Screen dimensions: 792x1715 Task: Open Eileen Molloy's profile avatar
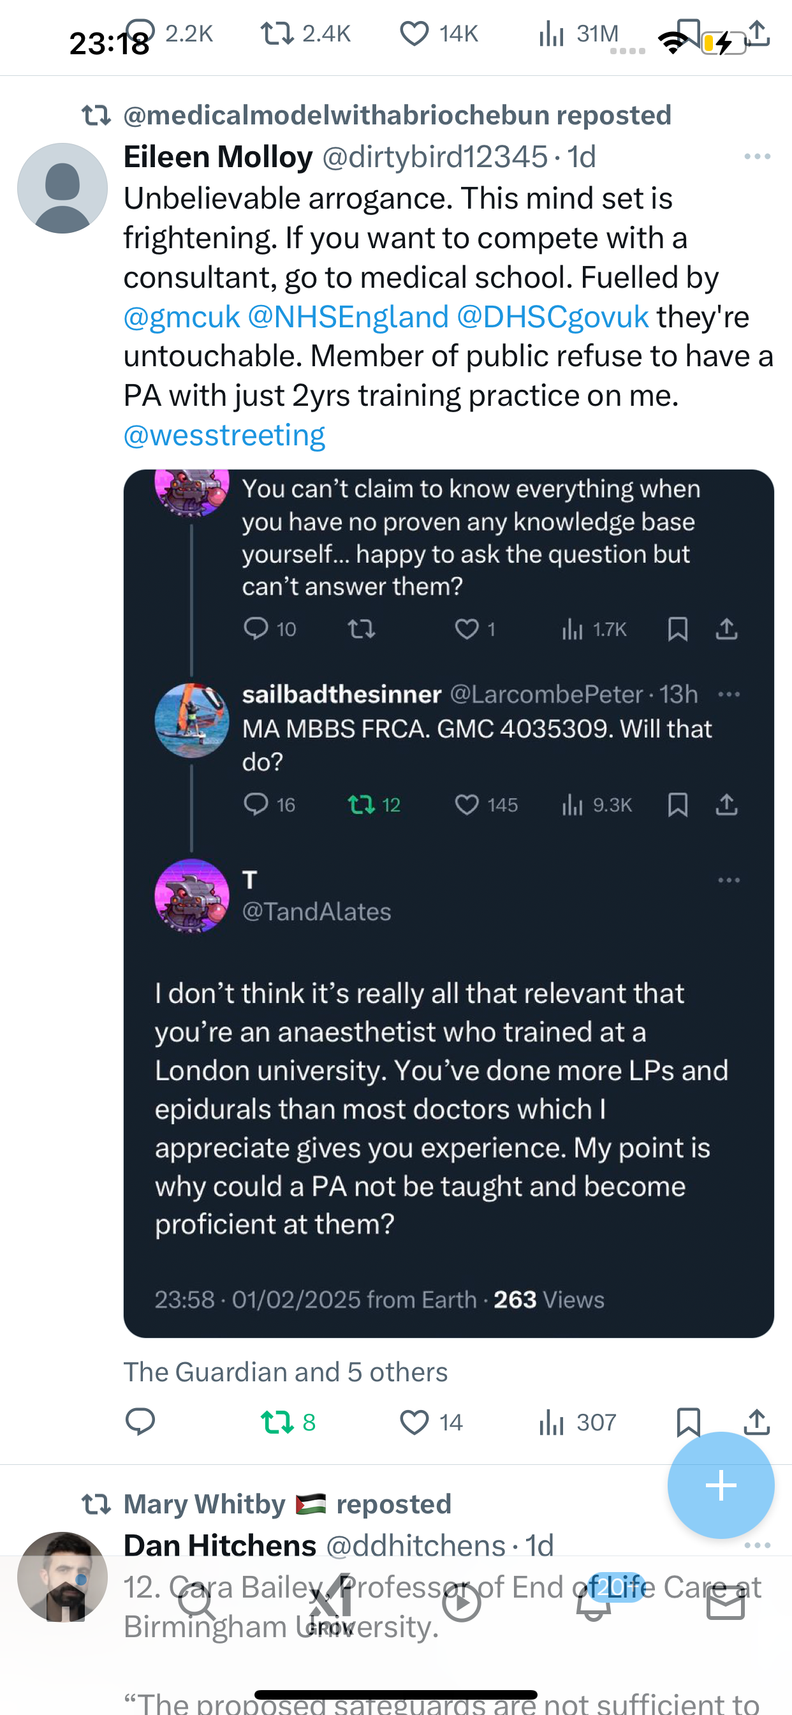coord(62,188)
